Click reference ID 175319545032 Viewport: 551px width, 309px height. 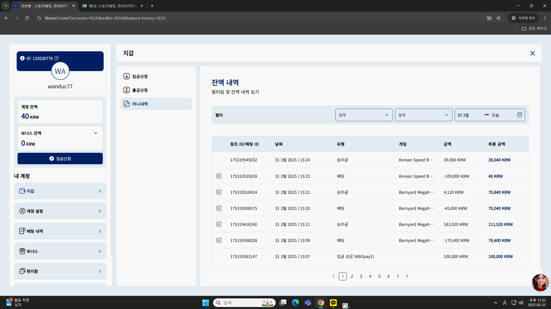pos(243,160)
